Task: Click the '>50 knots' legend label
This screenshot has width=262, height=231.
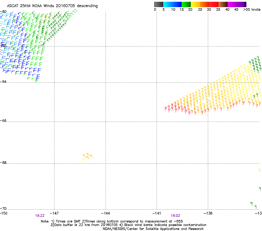Action: (x=252, y=10)
